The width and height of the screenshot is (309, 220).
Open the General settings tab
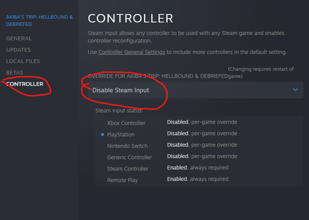click(x=19, y=38)
